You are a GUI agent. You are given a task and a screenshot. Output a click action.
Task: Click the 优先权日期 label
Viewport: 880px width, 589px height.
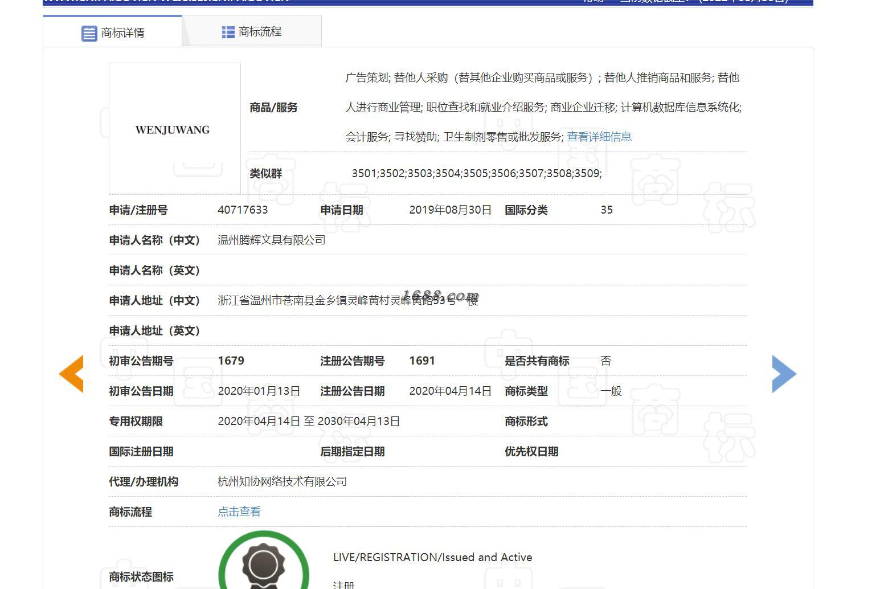[531, 451]
